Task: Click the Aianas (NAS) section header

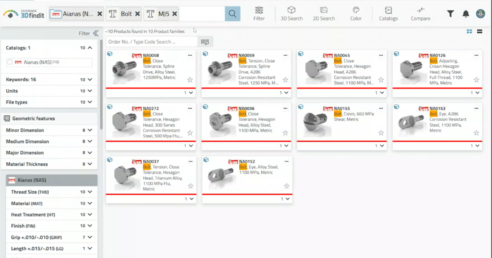Action: (51, 180)
